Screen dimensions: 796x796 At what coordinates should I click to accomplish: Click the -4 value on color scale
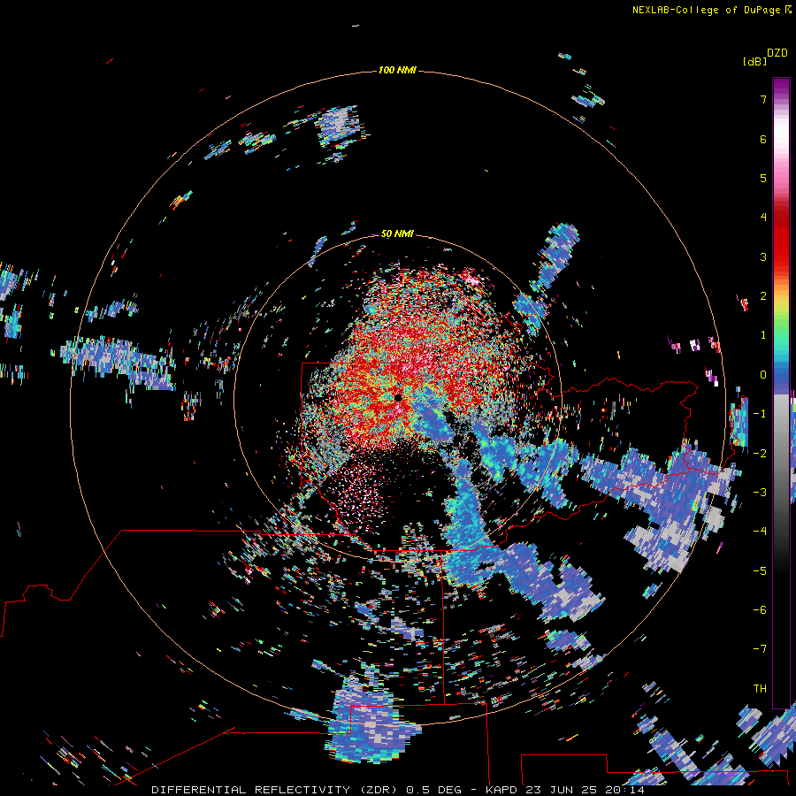(760, 531)
